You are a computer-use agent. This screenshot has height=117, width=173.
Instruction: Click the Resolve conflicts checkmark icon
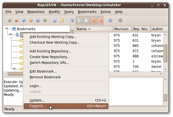click(x=45, y=20)
